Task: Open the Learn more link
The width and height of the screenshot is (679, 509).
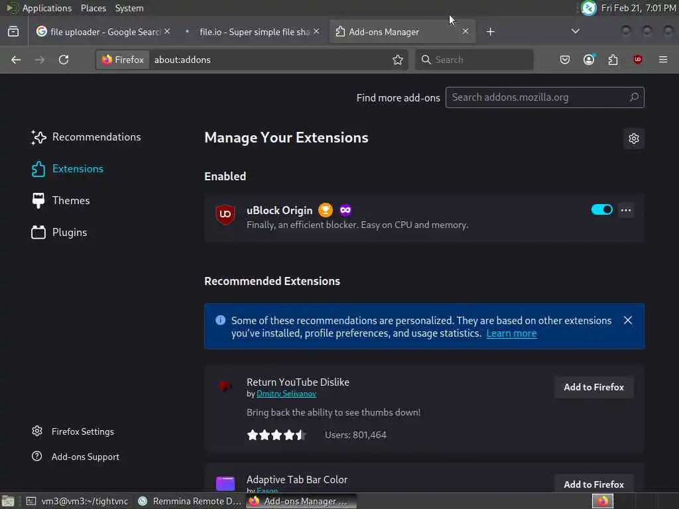Action: coord(511,333)
